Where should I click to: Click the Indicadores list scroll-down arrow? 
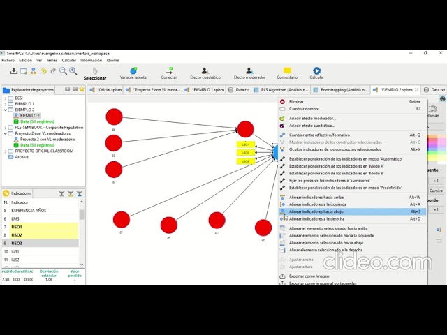pos(82,265)
